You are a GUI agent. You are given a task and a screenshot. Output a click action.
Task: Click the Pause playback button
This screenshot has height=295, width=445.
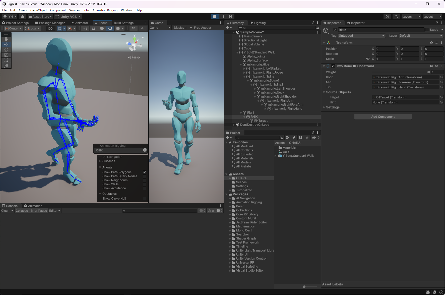[x=222, y=17]
